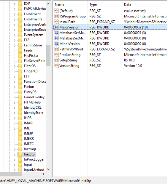Select the EAPSIMMetho tree key

[35, 9]
